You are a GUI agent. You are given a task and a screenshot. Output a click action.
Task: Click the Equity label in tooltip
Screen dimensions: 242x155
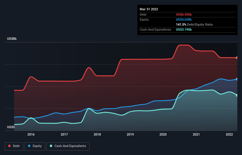(x=144, y=19)
